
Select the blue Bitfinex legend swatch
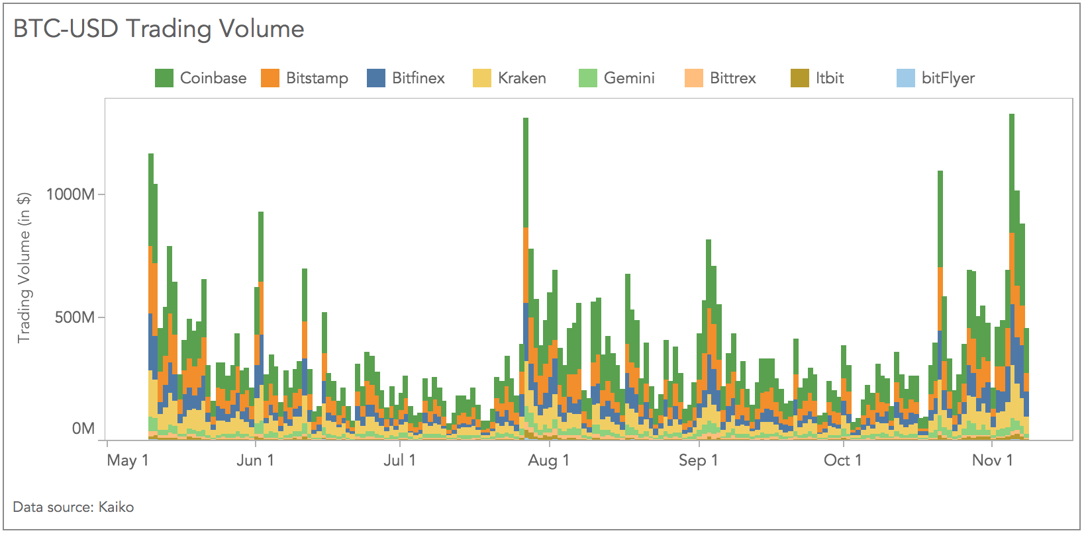coord(376,78)
